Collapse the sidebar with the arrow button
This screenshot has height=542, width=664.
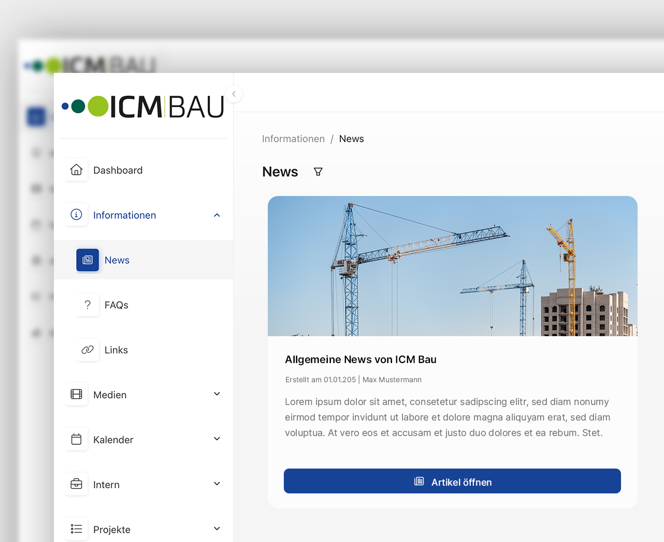[x=234, y=94]
